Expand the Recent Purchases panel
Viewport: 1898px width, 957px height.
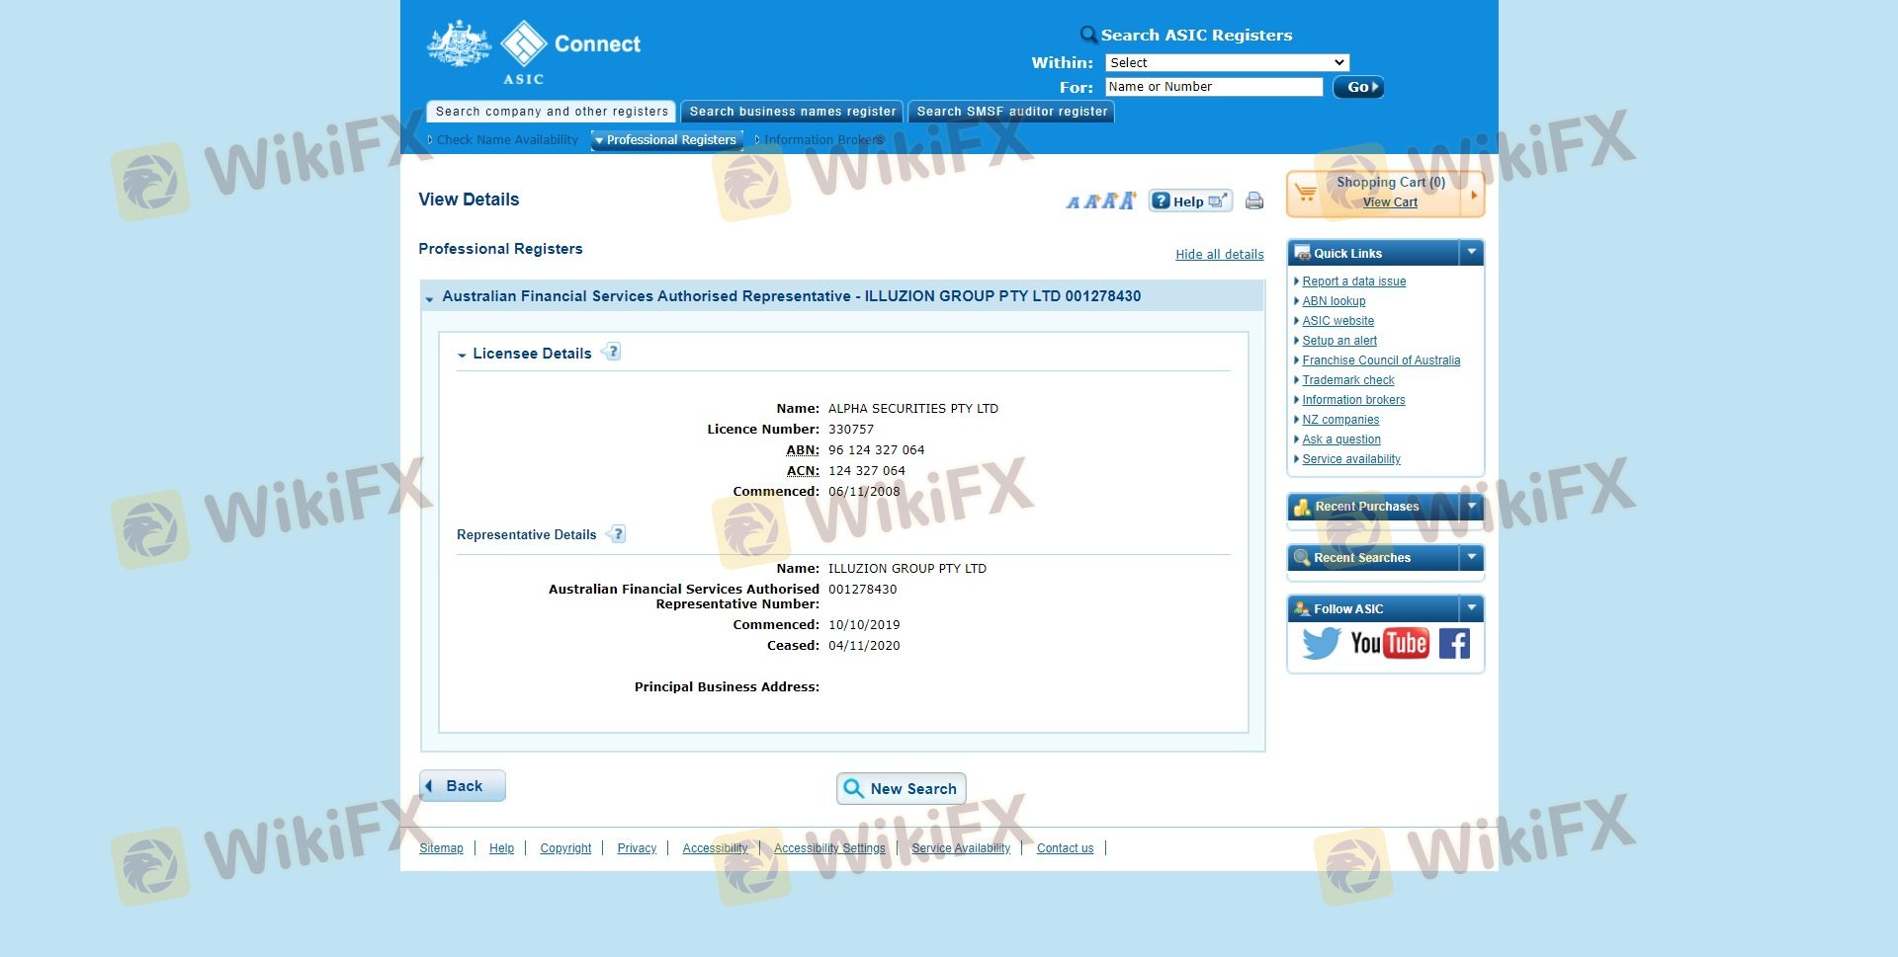coord(1471,507)
